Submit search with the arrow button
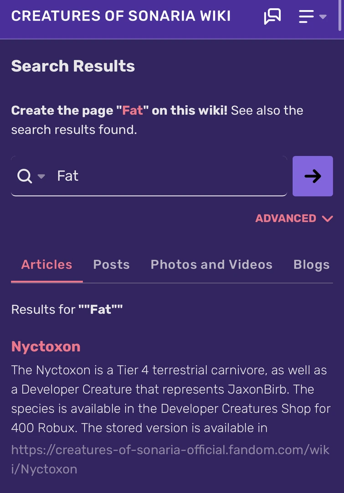This screenshot has width=344, height=493. click(x=313, y=176)
